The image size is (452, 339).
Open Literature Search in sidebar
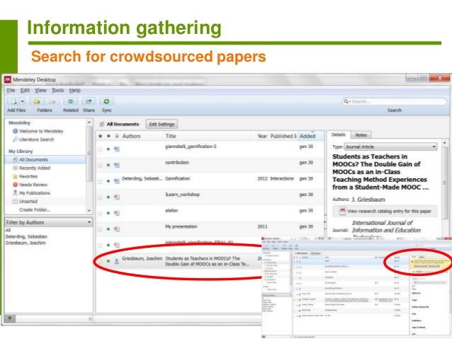(36, 139)
